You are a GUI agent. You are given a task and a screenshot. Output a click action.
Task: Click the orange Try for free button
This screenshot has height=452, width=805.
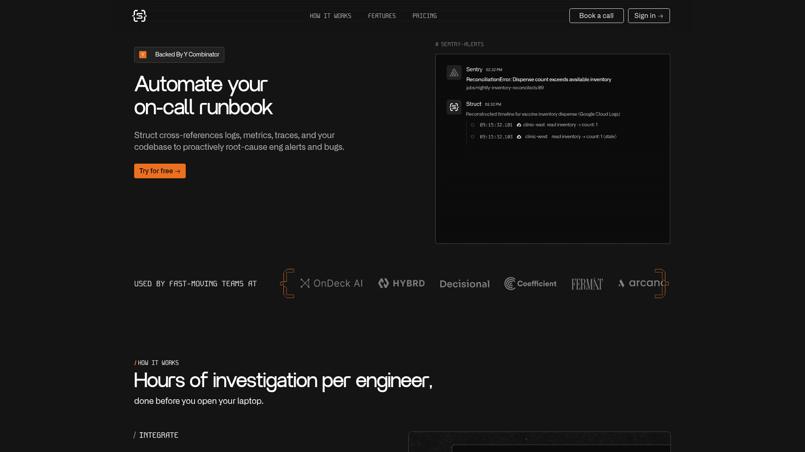click(160, 171)
